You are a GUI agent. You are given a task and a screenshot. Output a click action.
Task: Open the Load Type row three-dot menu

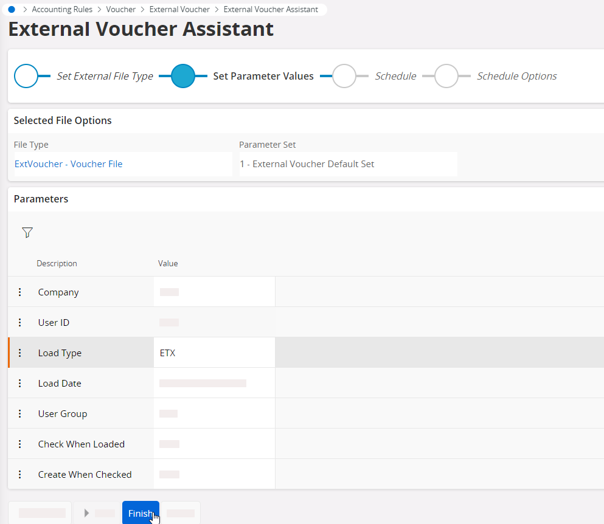[x=19, y=353]
